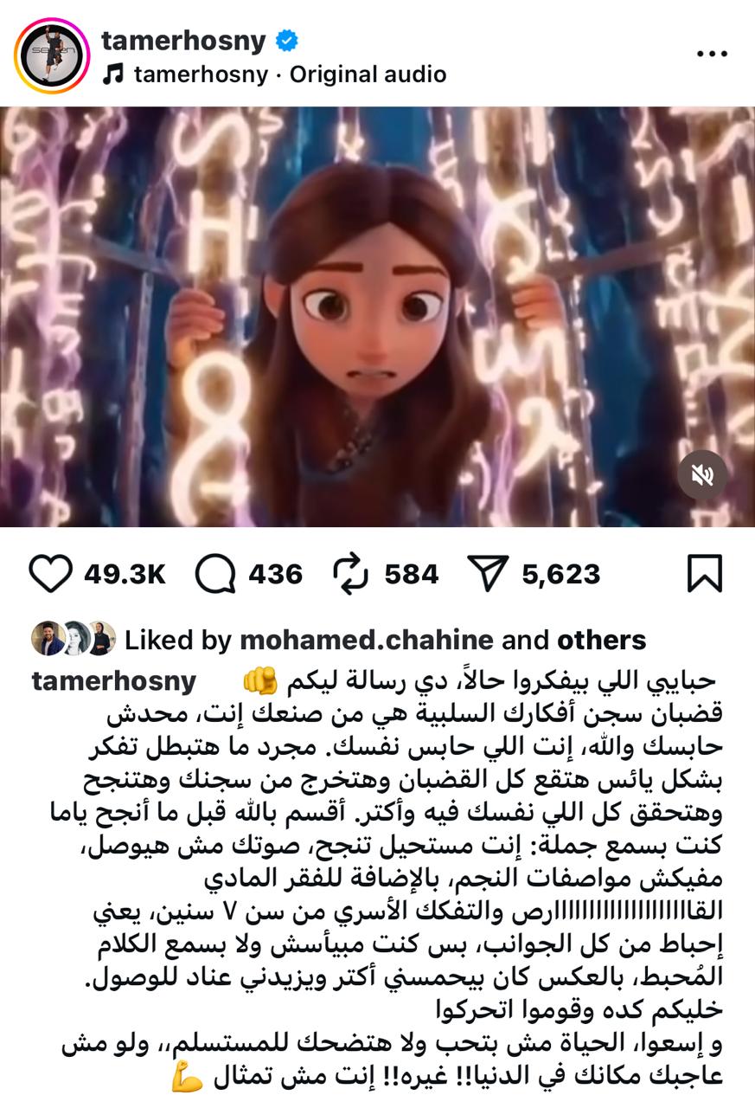This screenshot has width=755, height=1108.
Task: Tap the 584 reposts count
Action: (412, 574)
